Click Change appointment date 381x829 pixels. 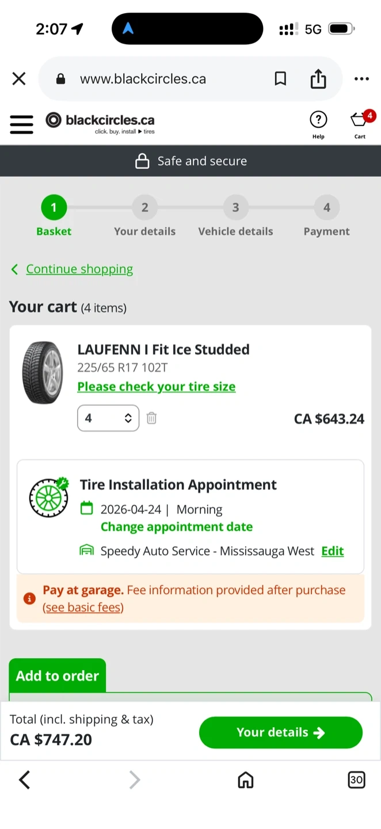(x=177, y=527)
